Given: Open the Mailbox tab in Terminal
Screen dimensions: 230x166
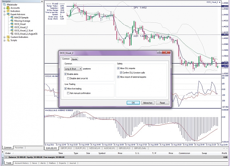Looking at the screenshot, I should [52, 163].
